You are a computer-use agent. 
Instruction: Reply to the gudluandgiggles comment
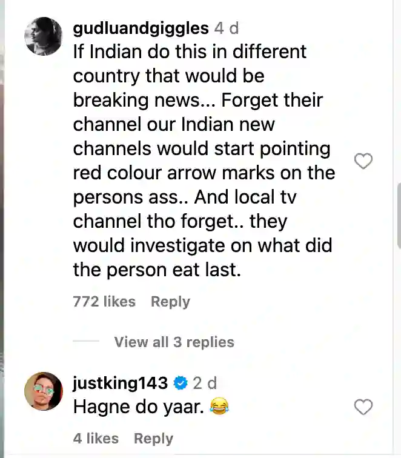pyautogui.click(x=170, y=302)
